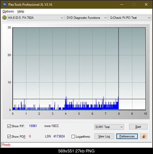Click the PlexTools Professional XL V3.16 title text
This screenshot has height=154, width=153.
[30, 5]
